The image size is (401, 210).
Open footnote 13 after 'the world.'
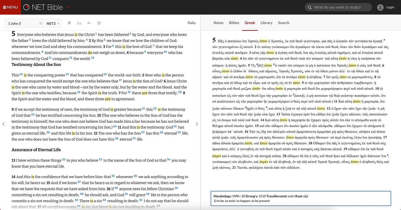point(93,58)
